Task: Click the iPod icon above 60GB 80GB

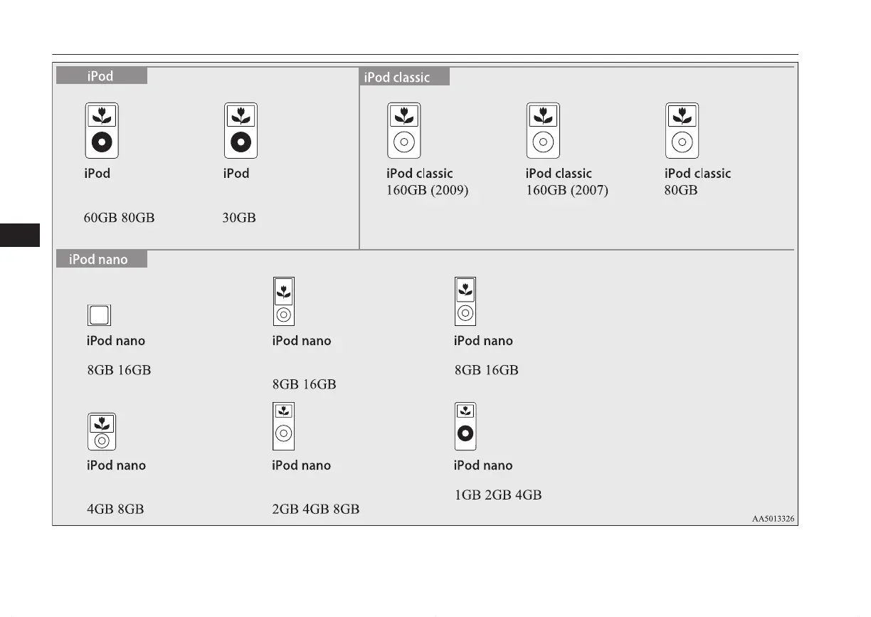Action: 102,131
